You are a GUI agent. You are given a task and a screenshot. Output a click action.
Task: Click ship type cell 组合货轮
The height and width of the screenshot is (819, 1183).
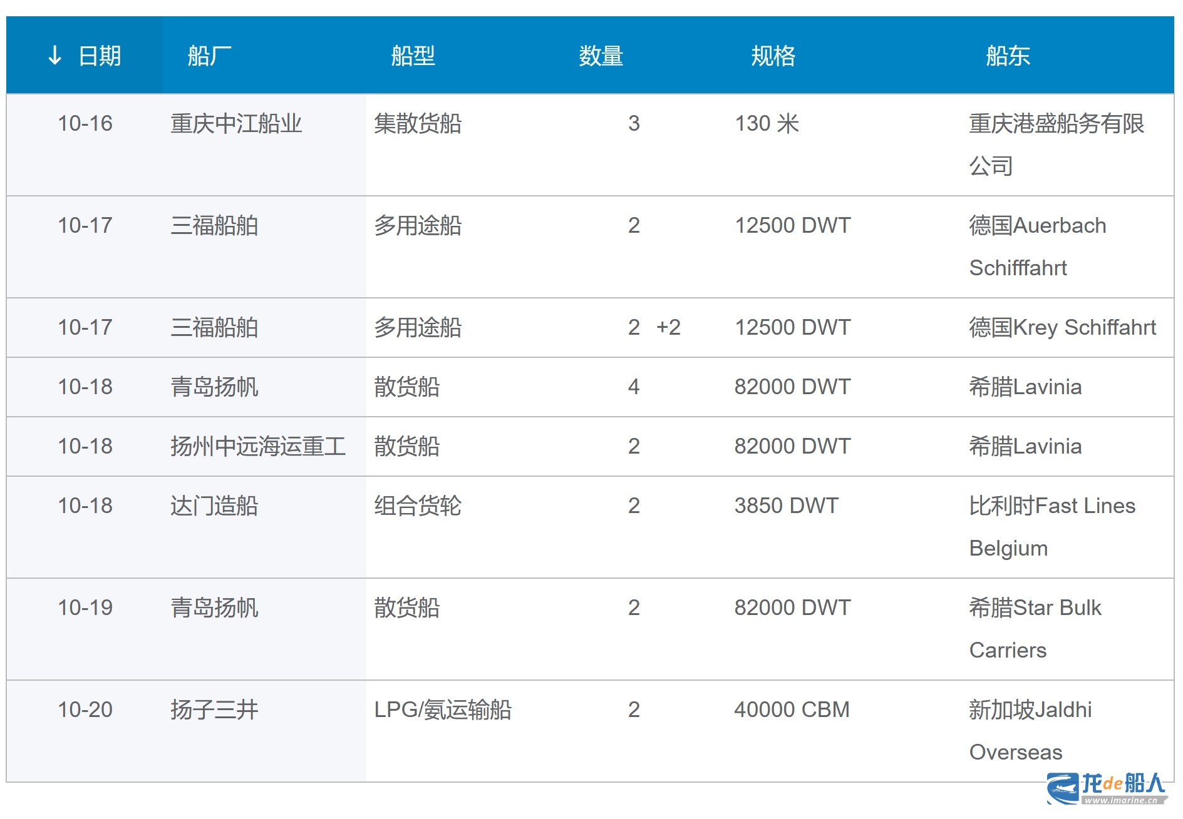(x=418, y=506)
